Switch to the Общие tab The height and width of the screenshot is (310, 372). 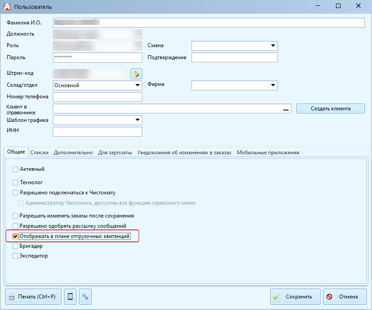click(x=16, y=152)
